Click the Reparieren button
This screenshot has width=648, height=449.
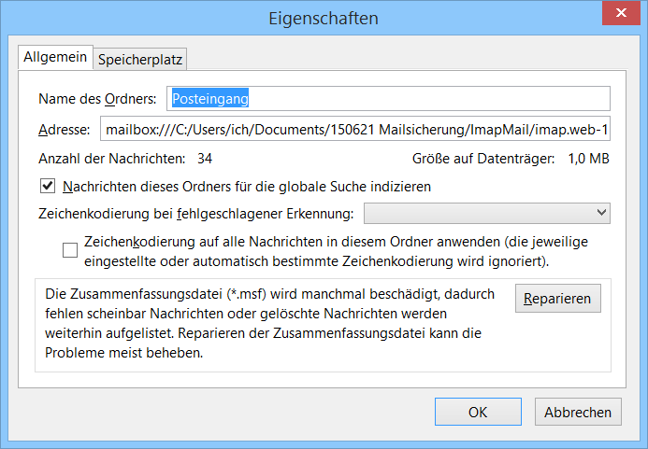[x=557, y=298]
